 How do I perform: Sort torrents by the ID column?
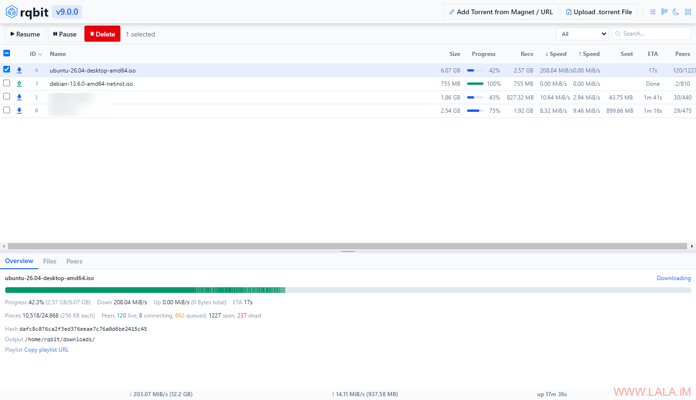pyautogui.click(x=36, y=54)
